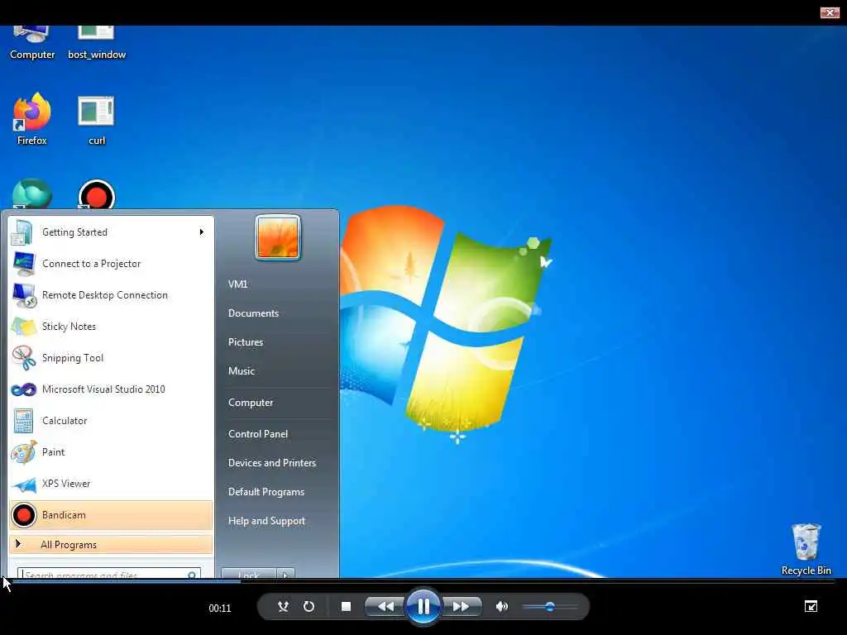Image resolution: width=847 pixels, height=635 pixels.
Task: Toggle repeat mode in the player
Action: 309,606
